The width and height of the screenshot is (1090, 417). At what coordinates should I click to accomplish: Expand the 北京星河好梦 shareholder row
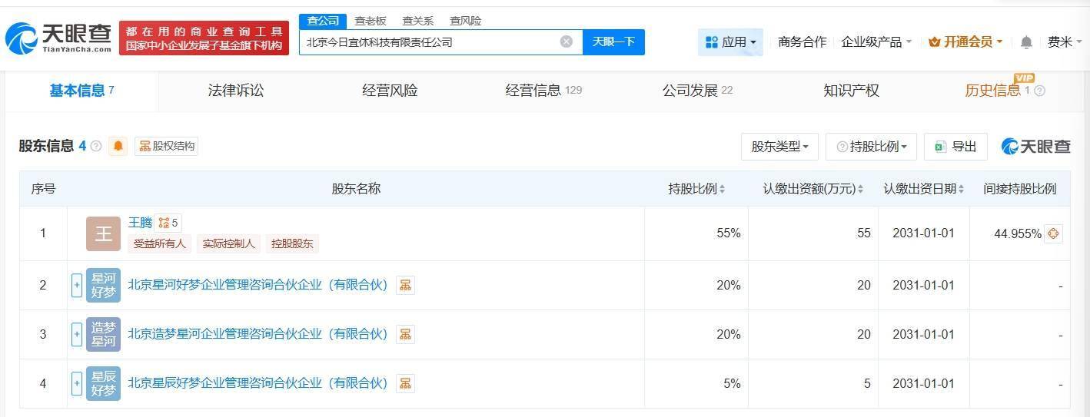pos(77,286)
